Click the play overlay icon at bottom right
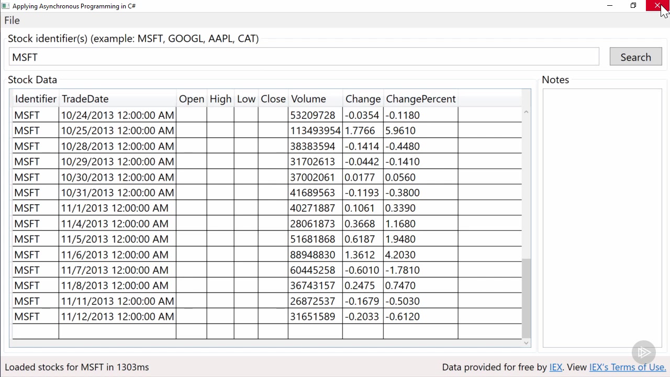 644,352
